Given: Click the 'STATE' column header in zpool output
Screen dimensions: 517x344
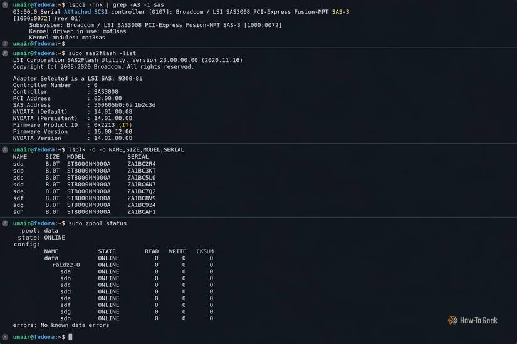Looking at the screenshot, I should point(107,251).
